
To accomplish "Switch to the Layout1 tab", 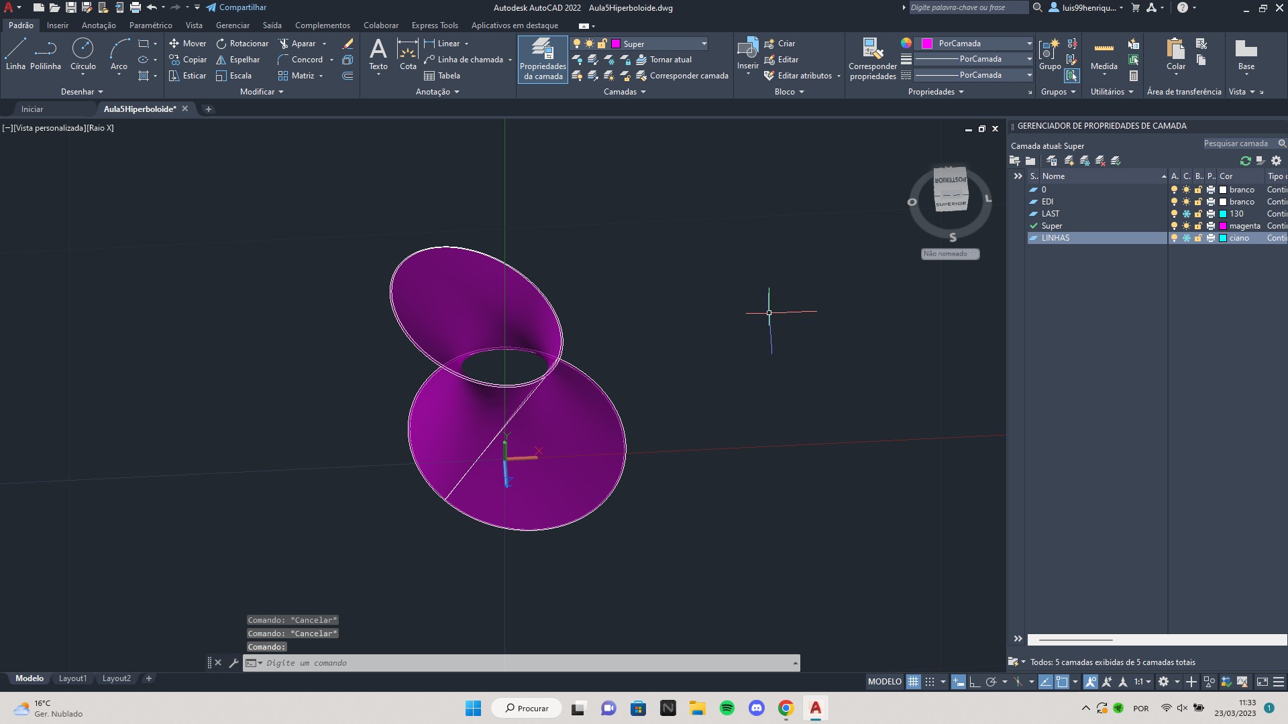I will click(x=72, y=678).
